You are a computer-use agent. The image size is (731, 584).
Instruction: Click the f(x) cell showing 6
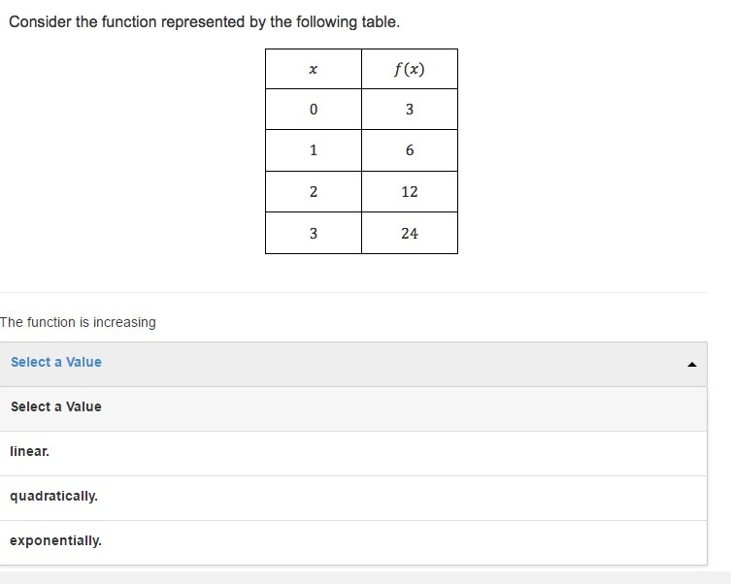click(410, 150)
